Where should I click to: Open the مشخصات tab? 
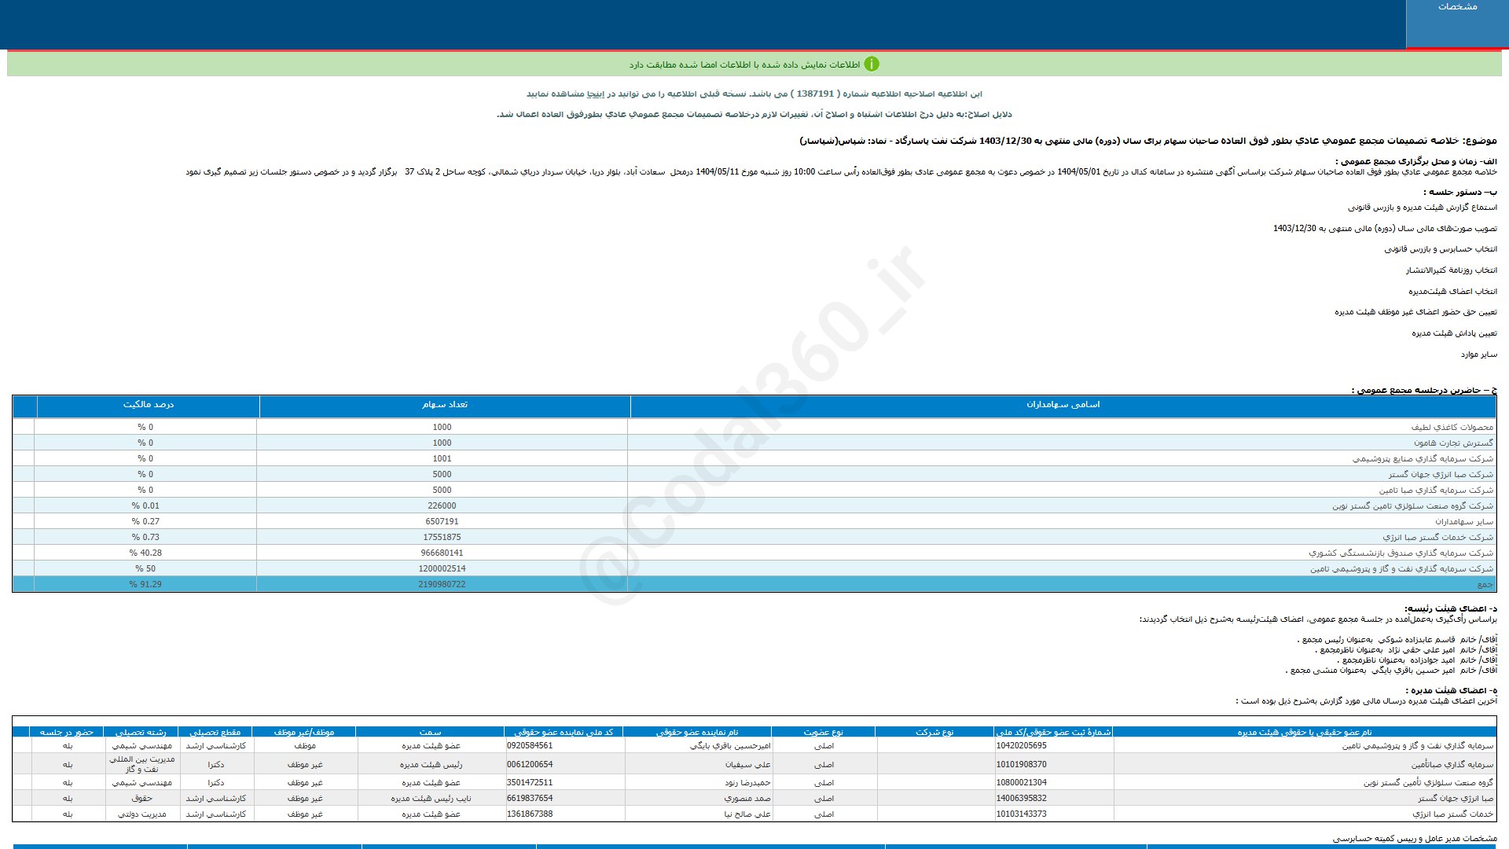(1457, 24)
